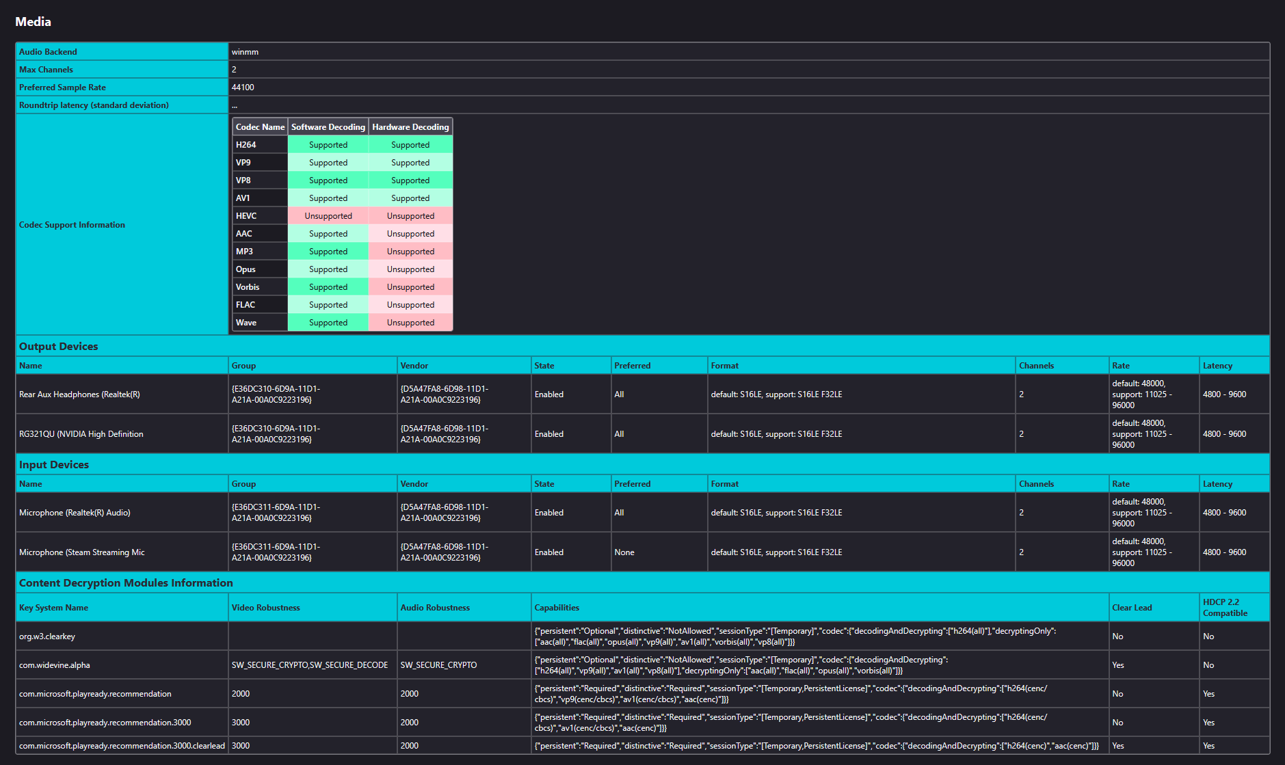
Task: Click the Input Devices section header
Action: click(54, 465)
